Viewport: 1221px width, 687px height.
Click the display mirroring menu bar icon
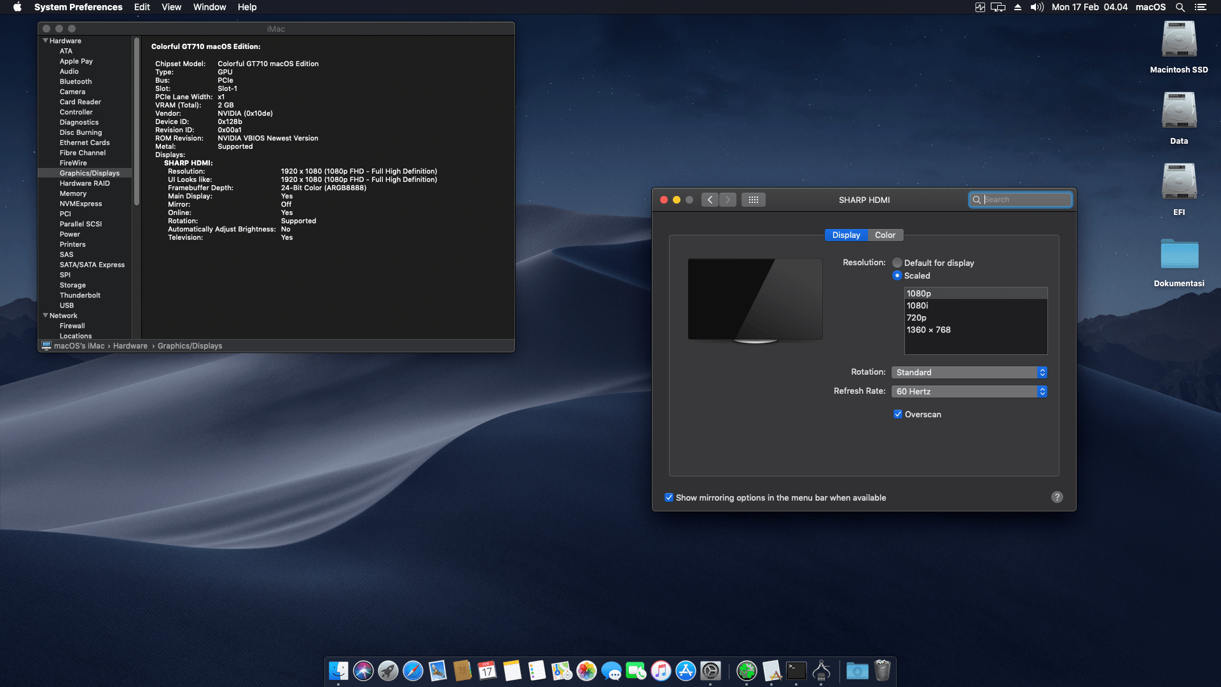998,7
